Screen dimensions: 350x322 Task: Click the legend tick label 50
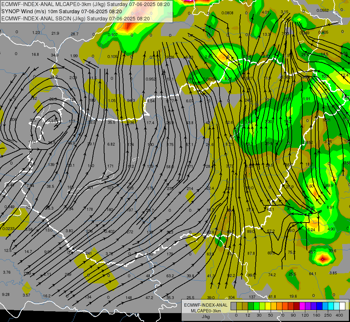pyautogui.click(x=271, y=315)
